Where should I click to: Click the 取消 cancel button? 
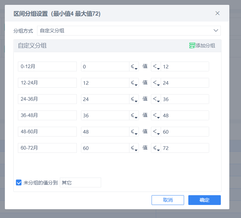(x=168, y=200)
